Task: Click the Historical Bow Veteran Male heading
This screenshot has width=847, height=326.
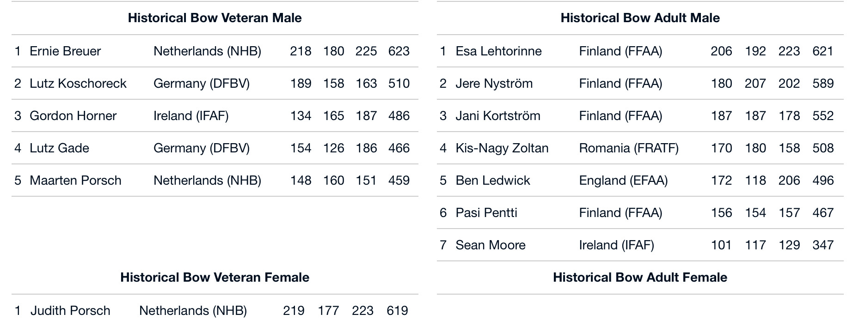Action: click(215, 18)
